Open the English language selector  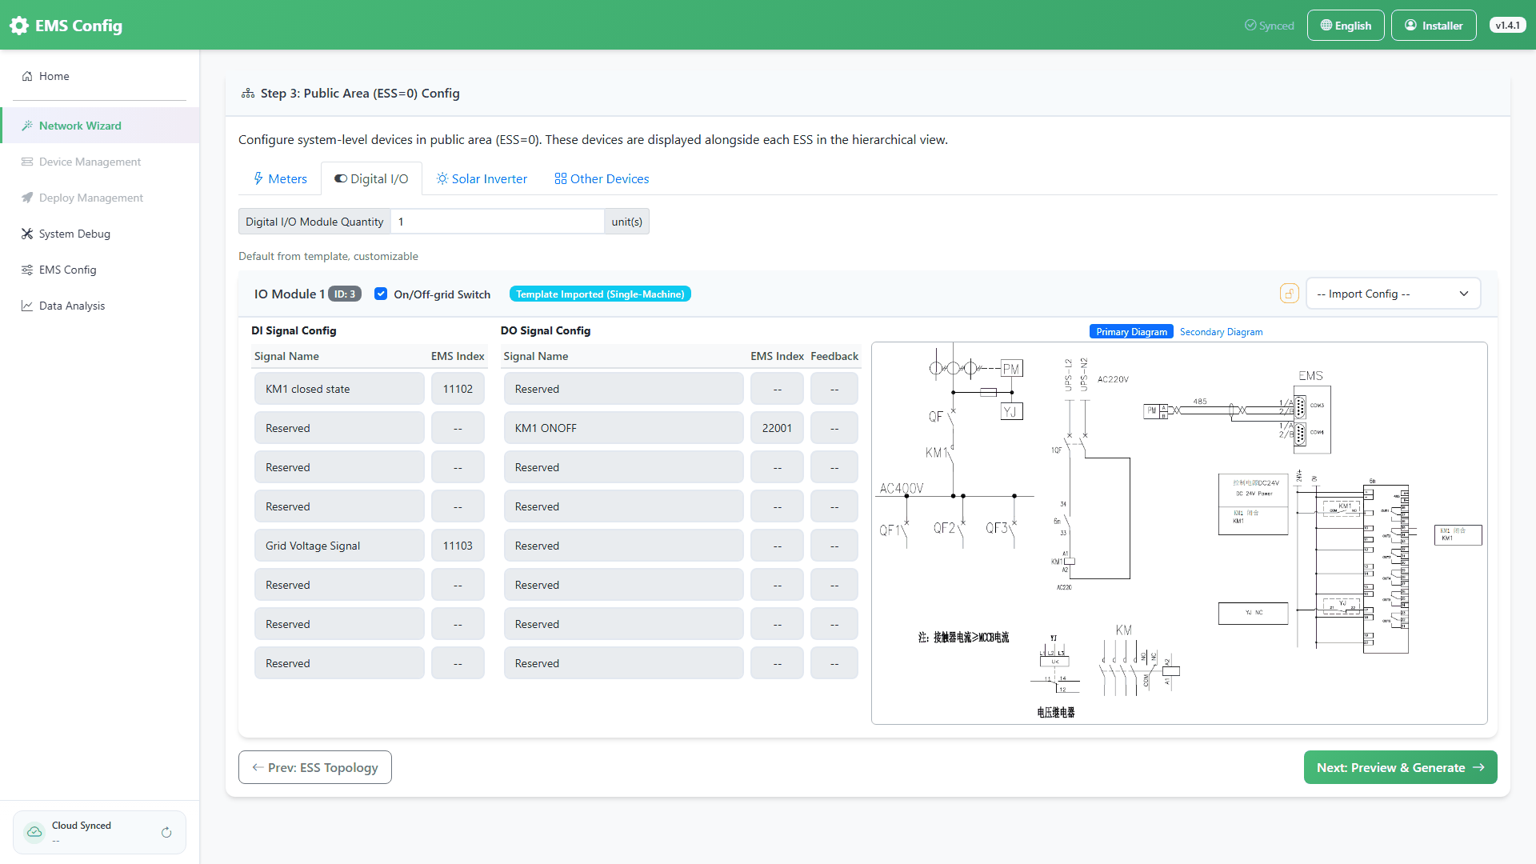pyautogui.click(x=1346, y=26)
